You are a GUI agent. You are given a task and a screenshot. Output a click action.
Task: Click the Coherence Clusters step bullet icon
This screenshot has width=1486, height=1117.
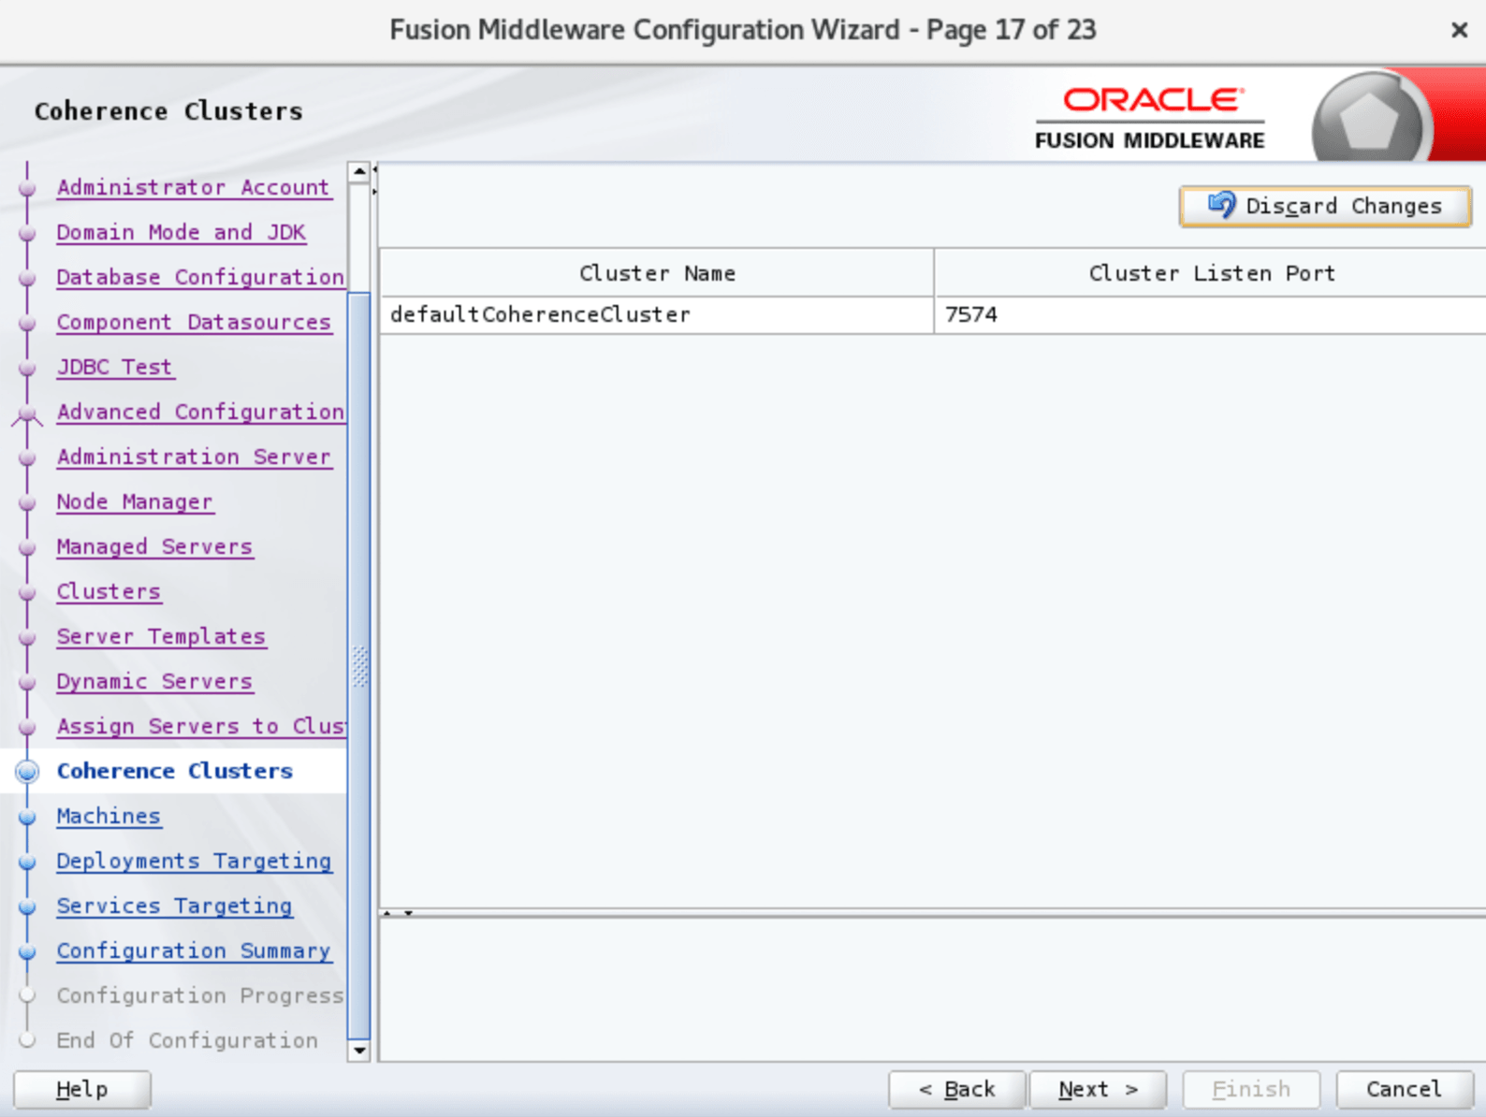point(28,772)
